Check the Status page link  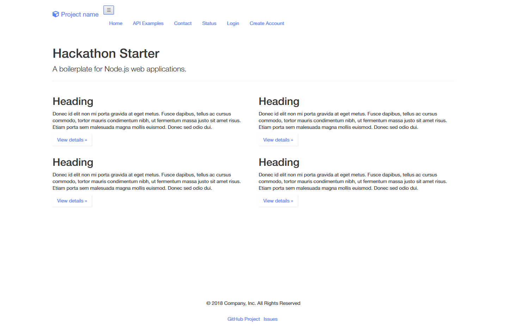209,23
